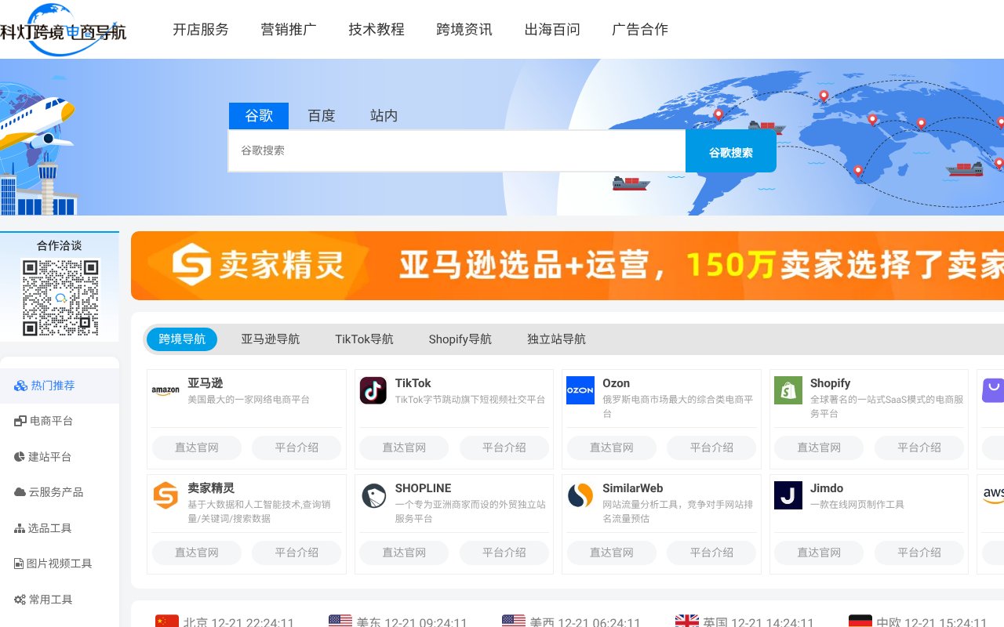Image resolution: width=1004 pixels, height=627 pixels.
Task: Select the 选品工具 sidebar icon
Action: (20, 527)
